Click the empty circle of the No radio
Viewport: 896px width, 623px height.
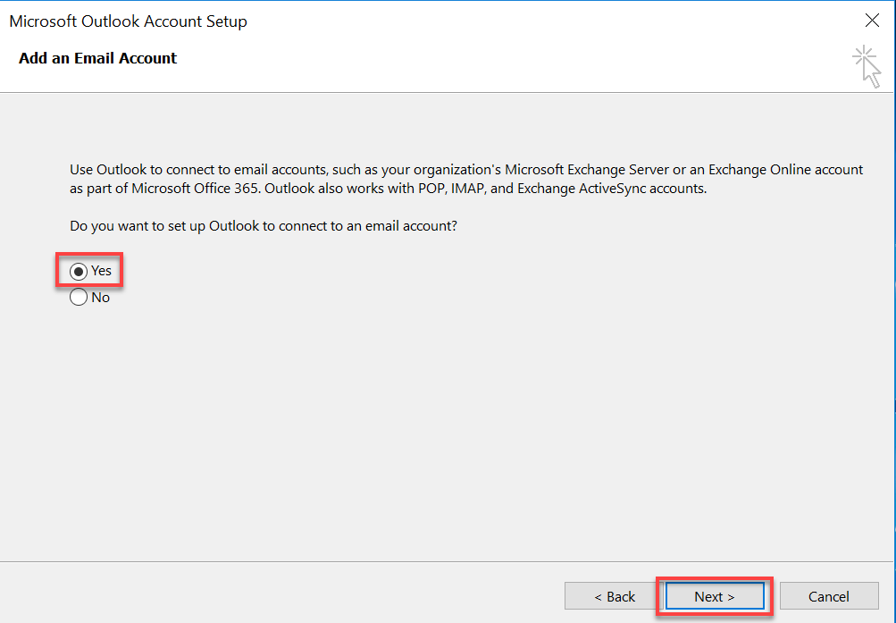coord(79,298)
